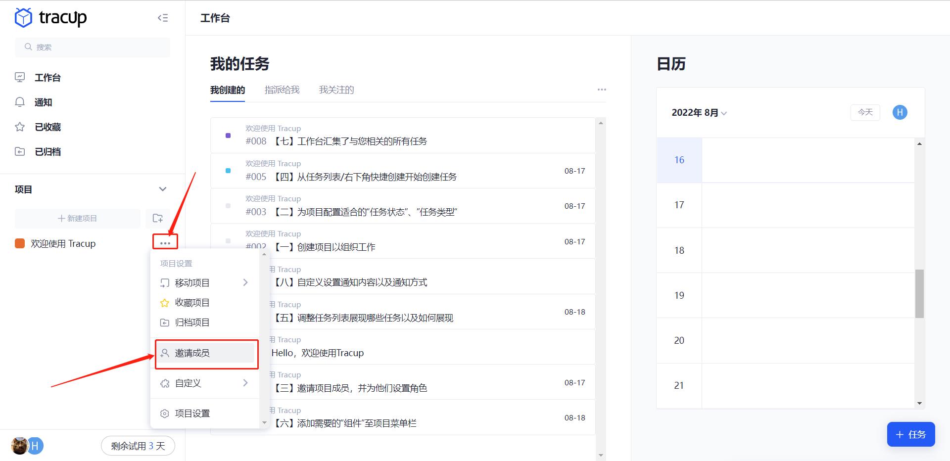Select 欢迎使用 Tracup project in sidebar

pyautogui.click(x=63, y=243)
